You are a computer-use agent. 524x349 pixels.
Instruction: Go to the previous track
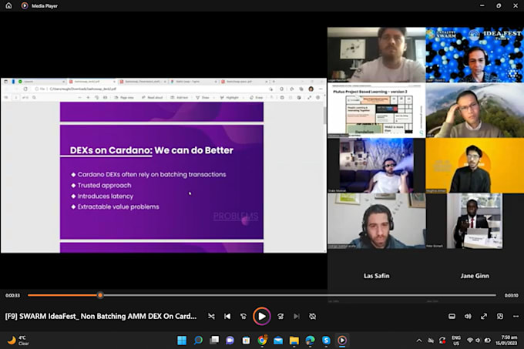coord(227,316)
